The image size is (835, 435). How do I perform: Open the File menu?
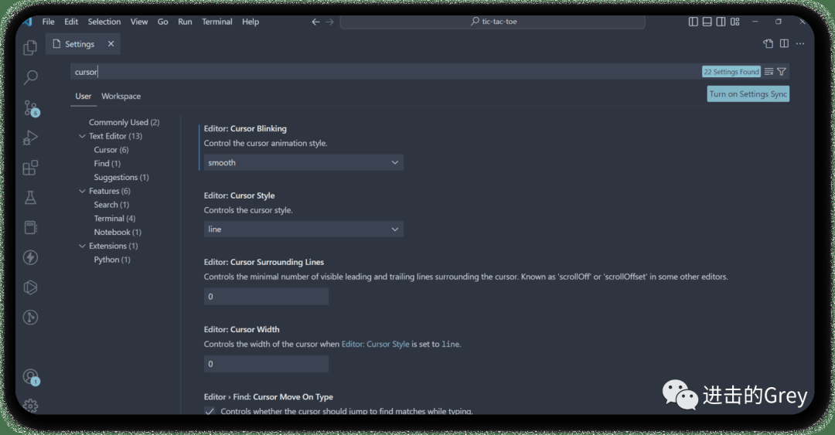(49, 22)
